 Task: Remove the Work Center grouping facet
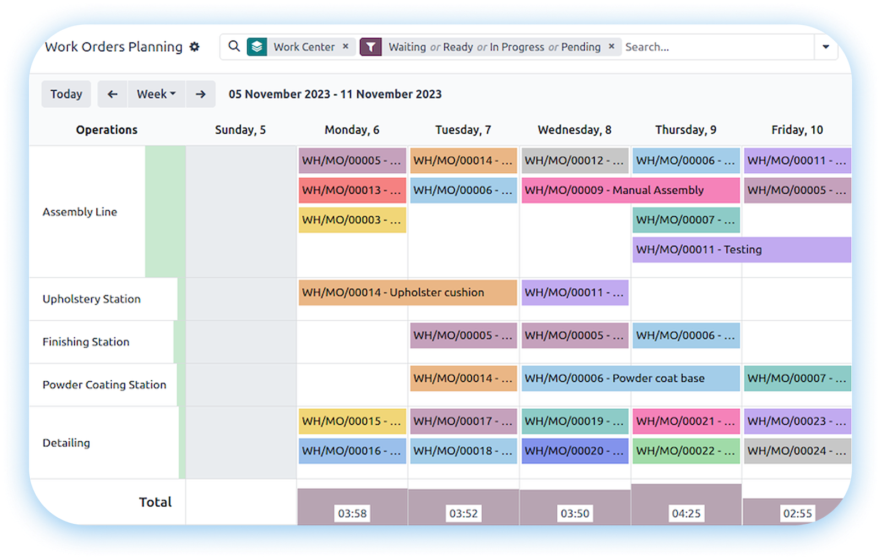click(345, 47)
